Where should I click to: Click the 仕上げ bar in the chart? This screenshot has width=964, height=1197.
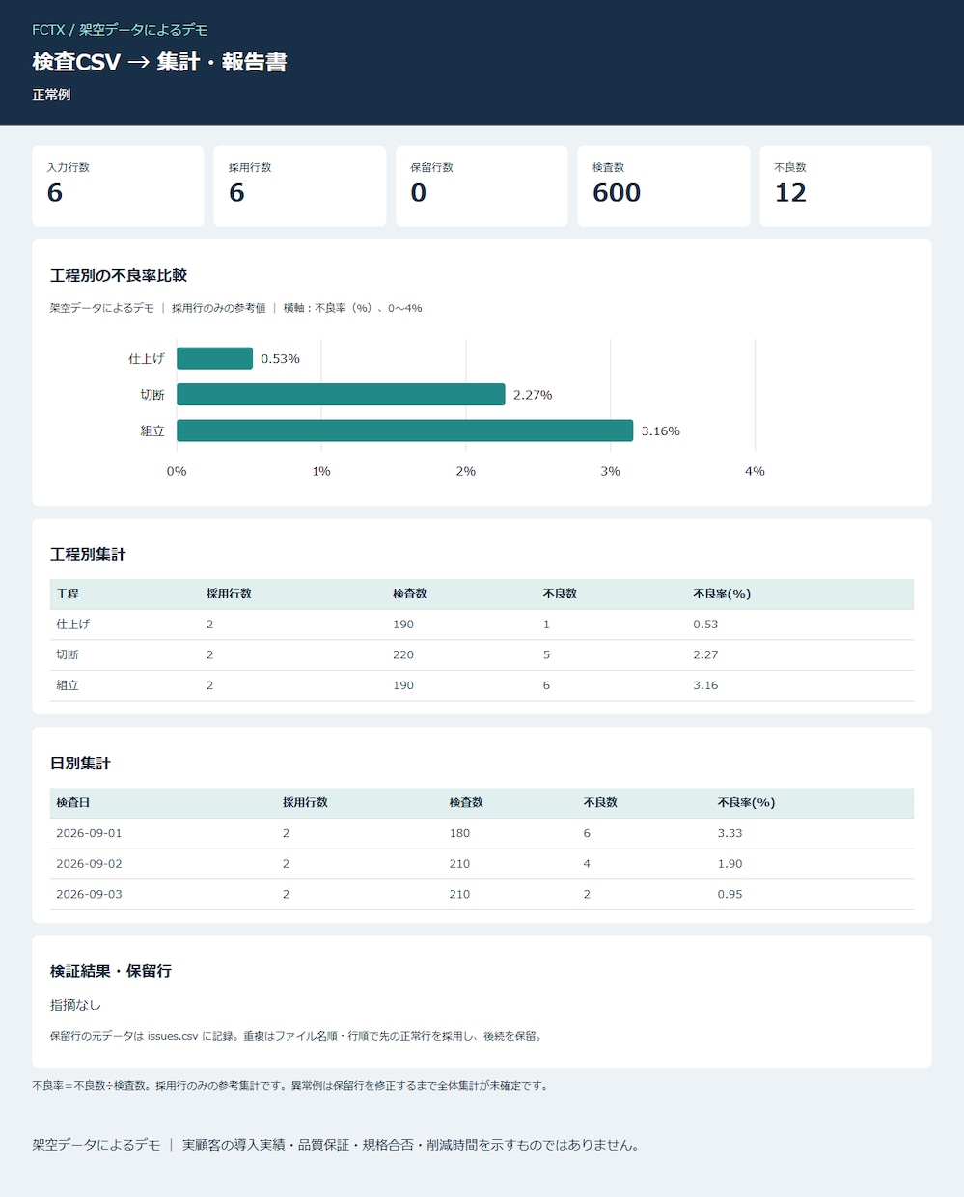pos(214,358)
